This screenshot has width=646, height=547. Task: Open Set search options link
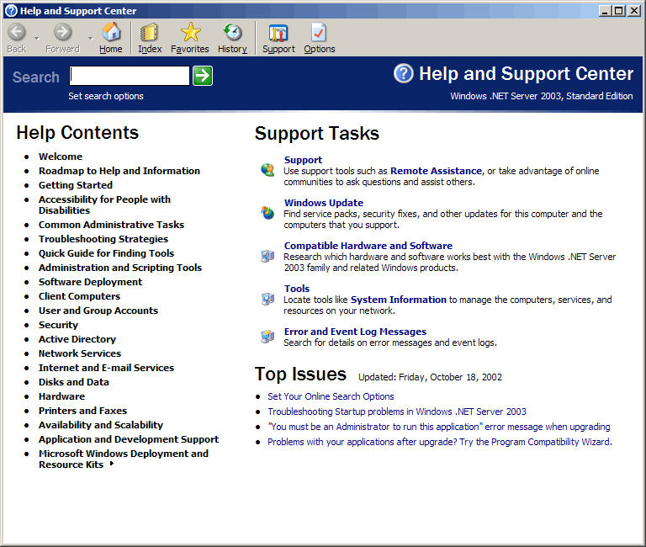[x=106, y=96]
